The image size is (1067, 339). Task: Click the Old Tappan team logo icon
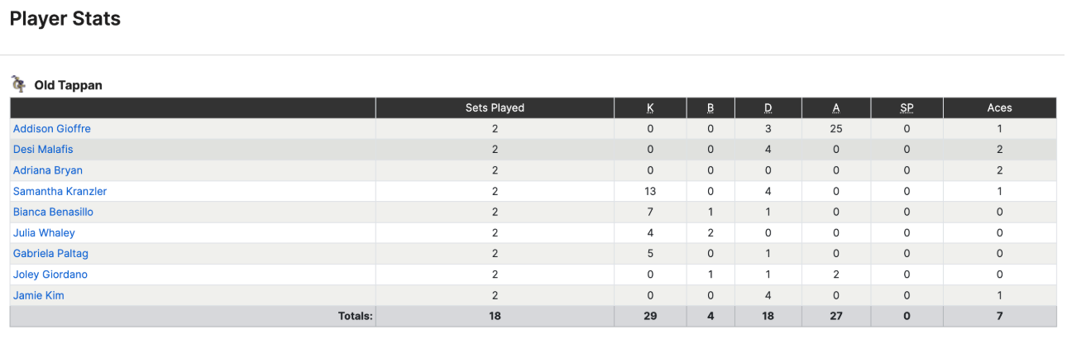pyautogui.click(x=18, y=84)
